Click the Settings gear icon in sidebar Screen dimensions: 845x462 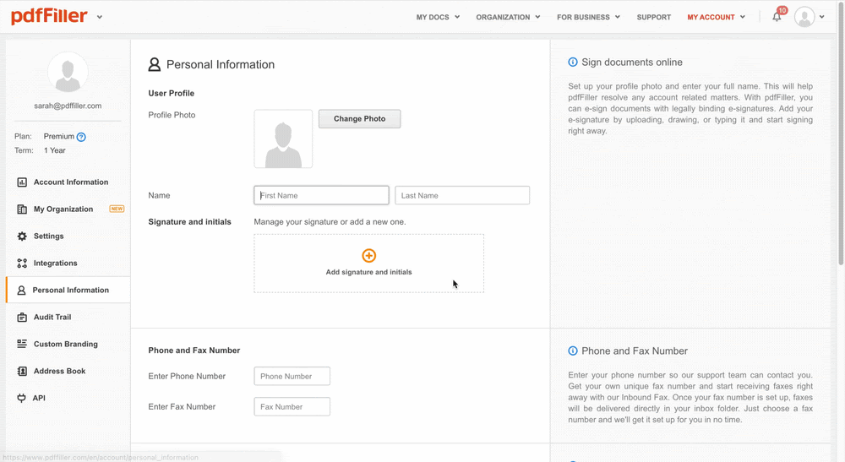coord(22,236)
